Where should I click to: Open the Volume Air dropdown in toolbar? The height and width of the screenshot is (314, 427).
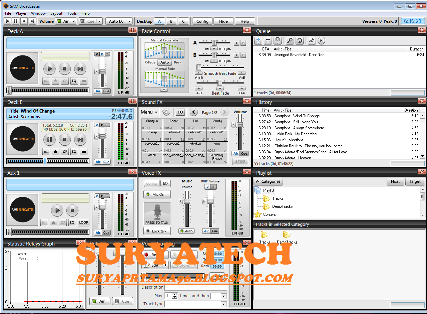74,21
